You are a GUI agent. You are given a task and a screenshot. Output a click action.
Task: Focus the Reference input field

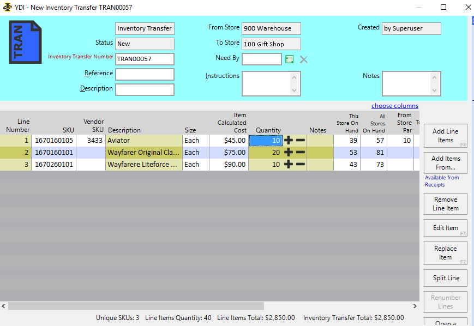point(145,74)
